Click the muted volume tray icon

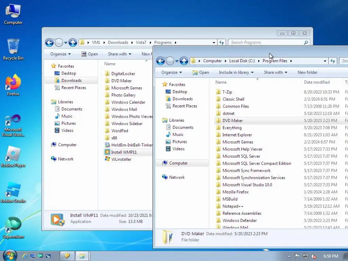click(x=314, y=256)
